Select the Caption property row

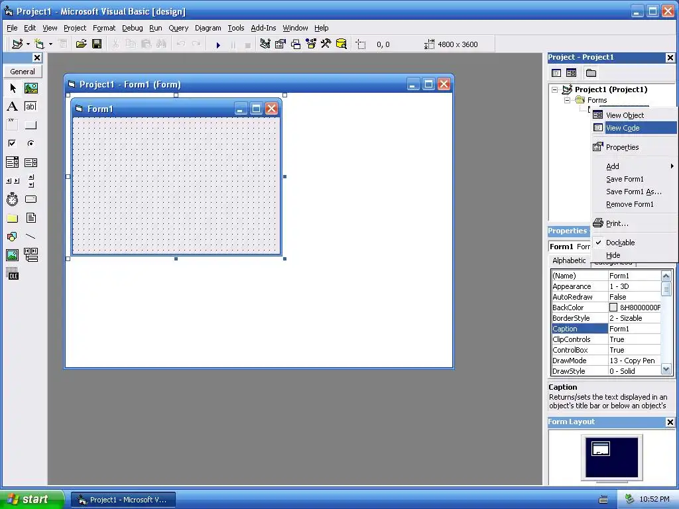[x=606, y=329]
